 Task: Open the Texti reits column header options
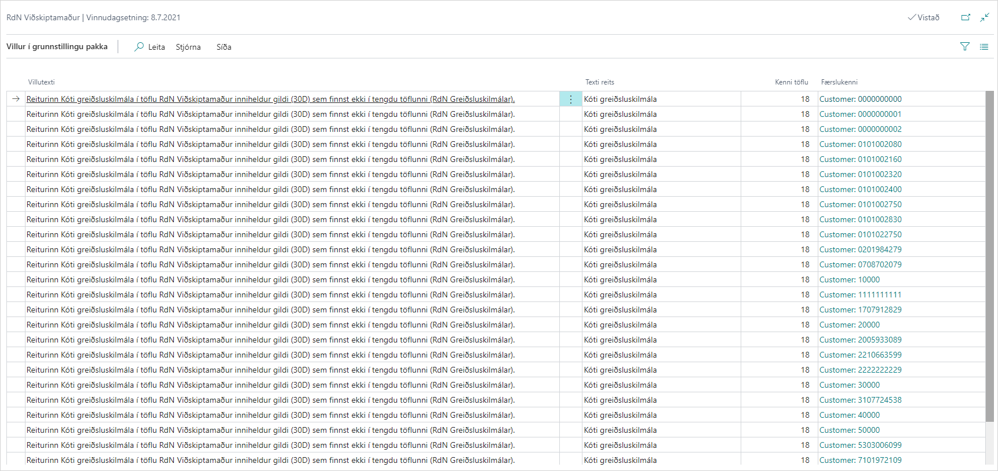click(x=599, y=82)
